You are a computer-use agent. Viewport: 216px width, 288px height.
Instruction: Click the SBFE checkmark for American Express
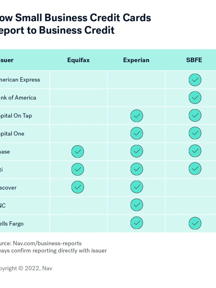pos(195,80)
